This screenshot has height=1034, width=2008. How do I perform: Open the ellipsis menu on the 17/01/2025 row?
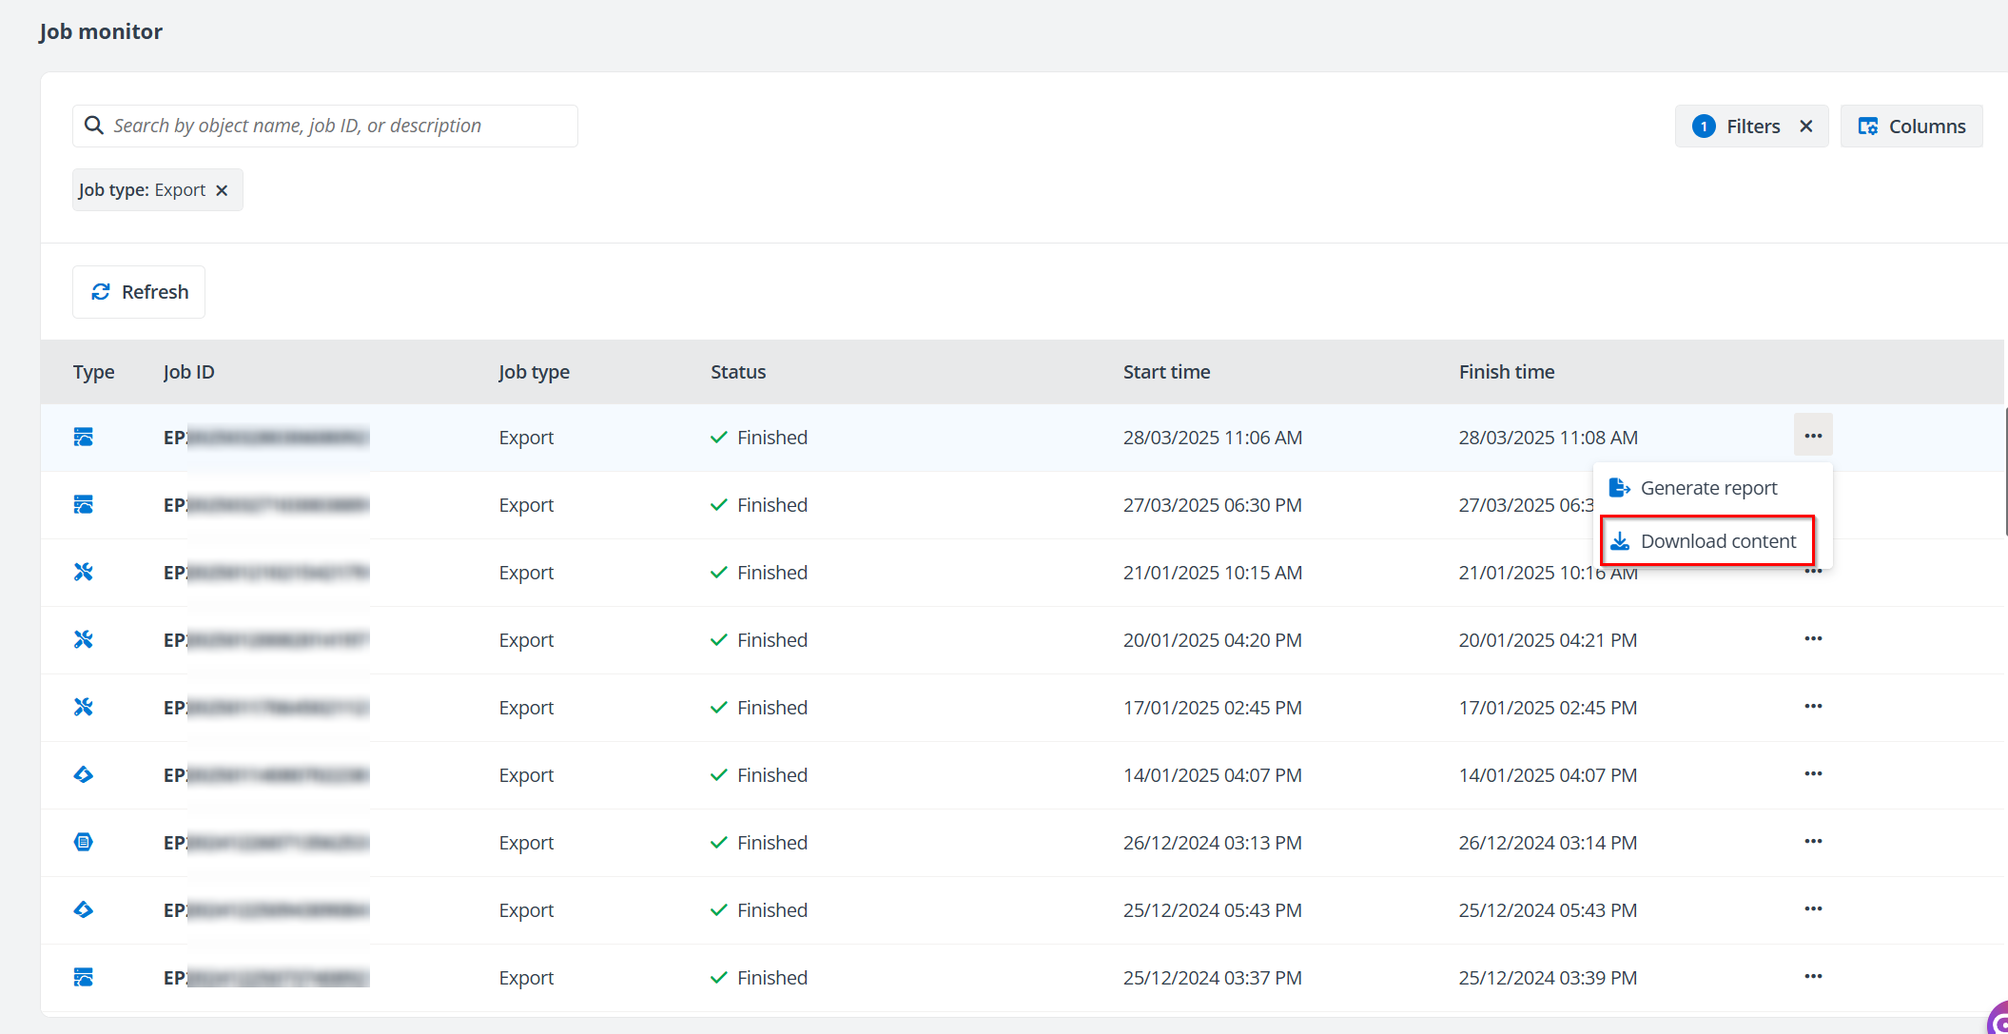(x=1813, y=706)
